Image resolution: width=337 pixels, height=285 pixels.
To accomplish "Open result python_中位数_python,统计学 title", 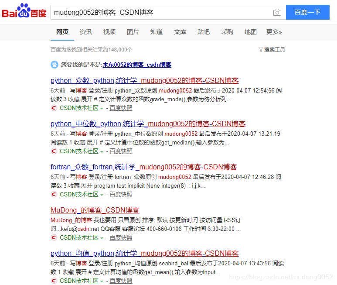I will coord(148,124).
